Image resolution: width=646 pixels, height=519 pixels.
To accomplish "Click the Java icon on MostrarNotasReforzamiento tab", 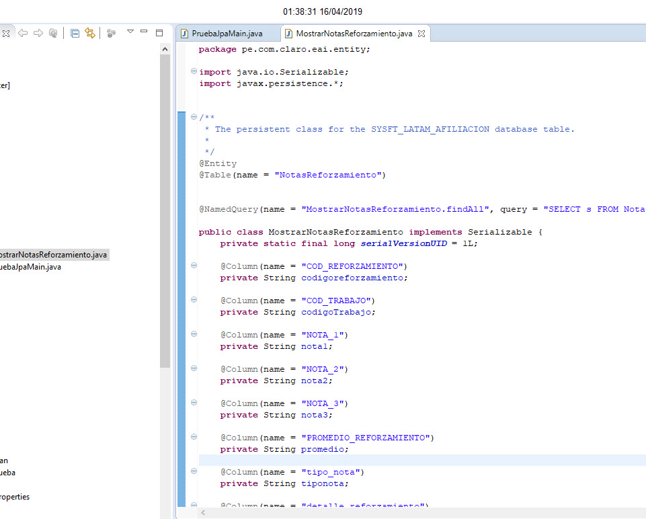I will (289, 32).
